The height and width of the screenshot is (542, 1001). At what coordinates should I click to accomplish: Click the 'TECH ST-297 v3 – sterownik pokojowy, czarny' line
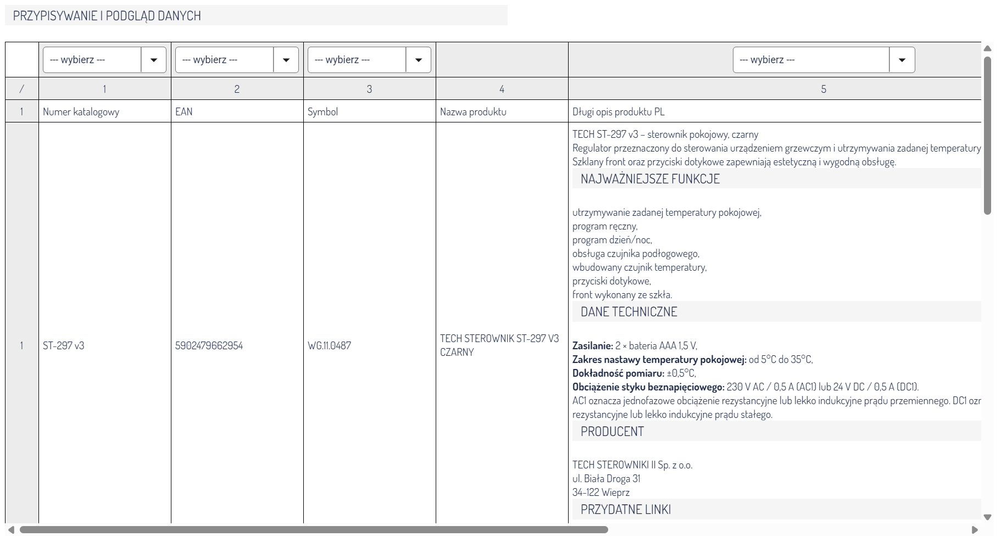coord(665,134)
